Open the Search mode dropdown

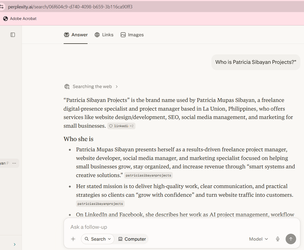click(x=98, y=239)
